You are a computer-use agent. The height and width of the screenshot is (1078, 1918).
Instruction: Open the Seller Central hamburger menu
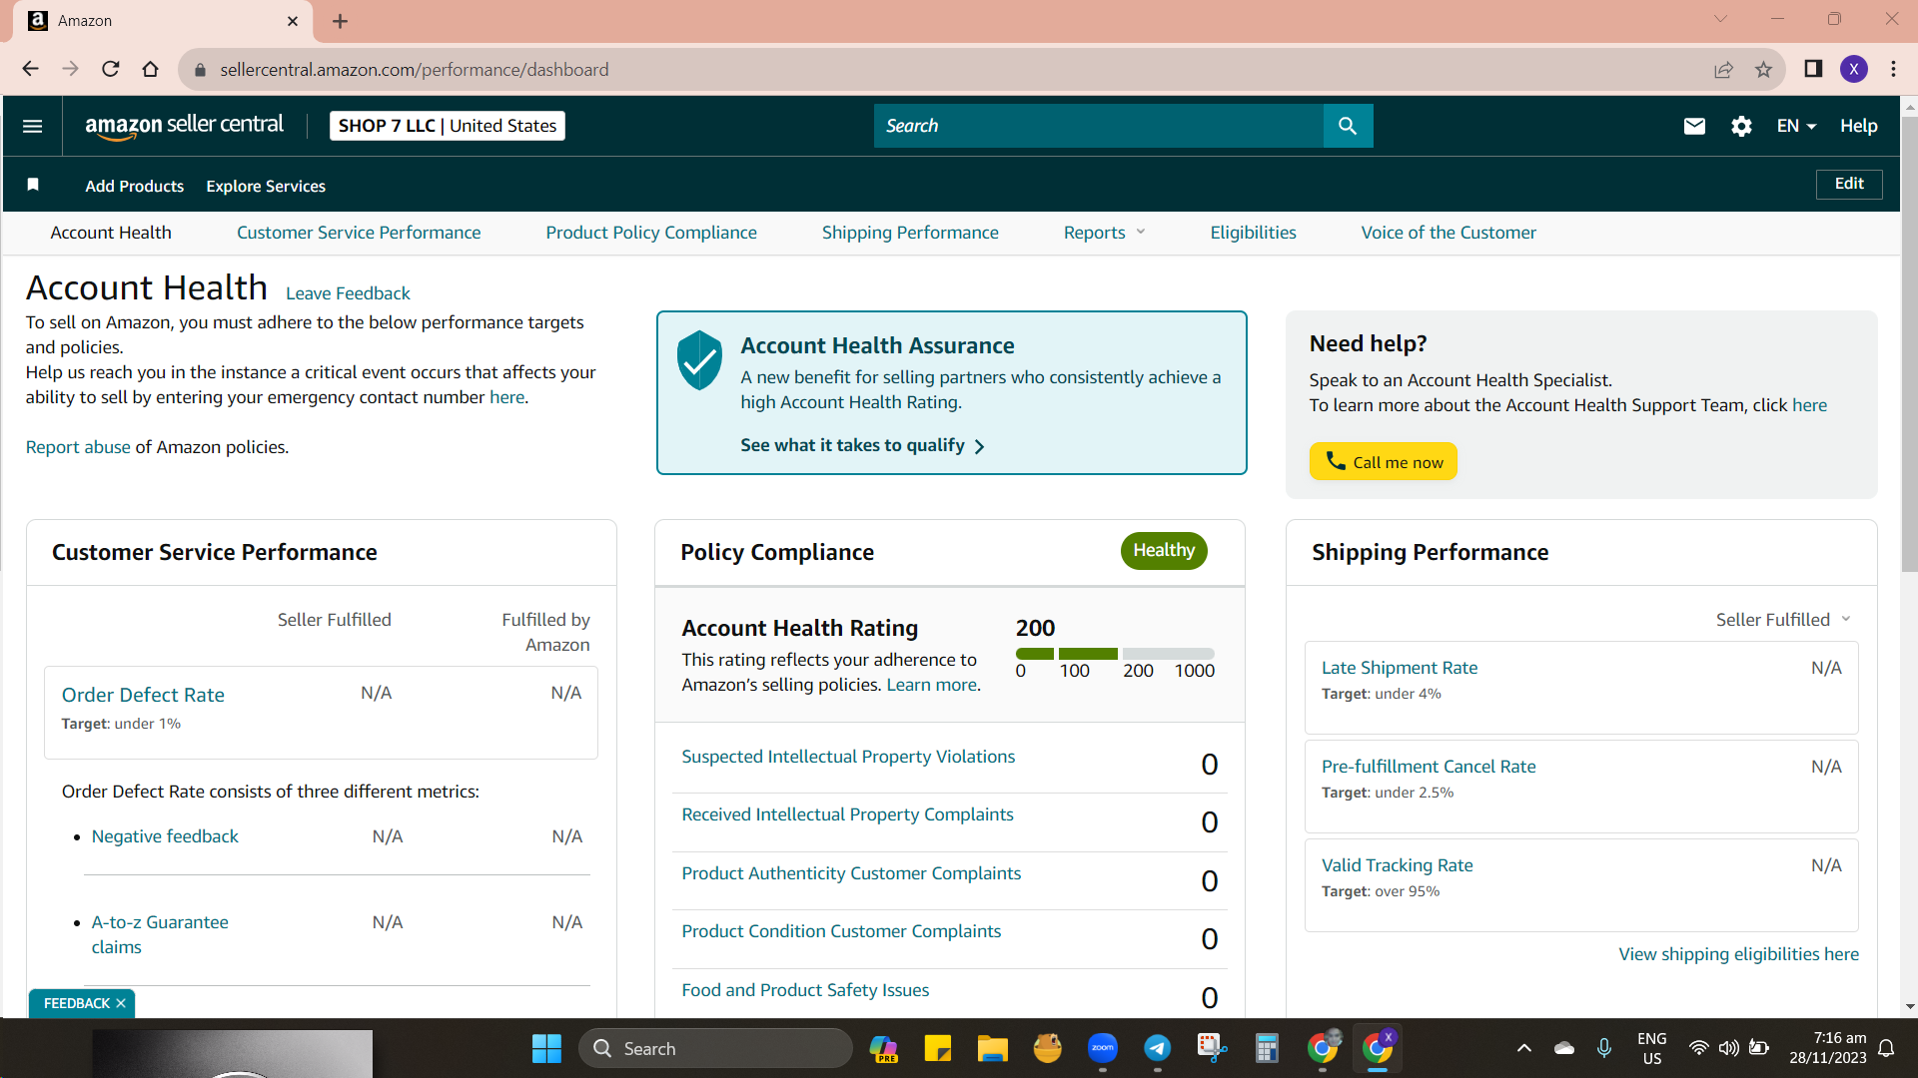pyautogui.click(x=32, y=126)
